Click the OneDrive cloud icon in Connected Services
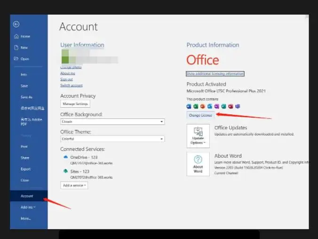 65,157
